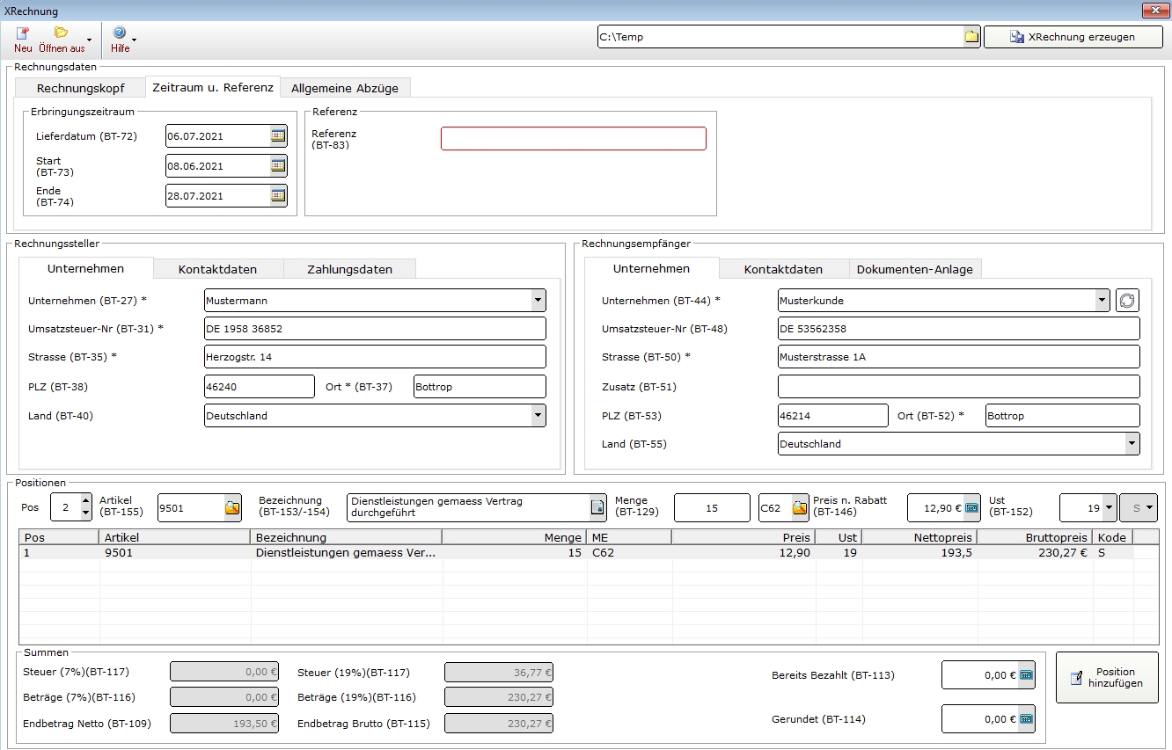Image resolution: width=1172 pixels, height=750 pixels.
Task: Click the unit lookup icon beside C62
Action: tap(800, 508)
